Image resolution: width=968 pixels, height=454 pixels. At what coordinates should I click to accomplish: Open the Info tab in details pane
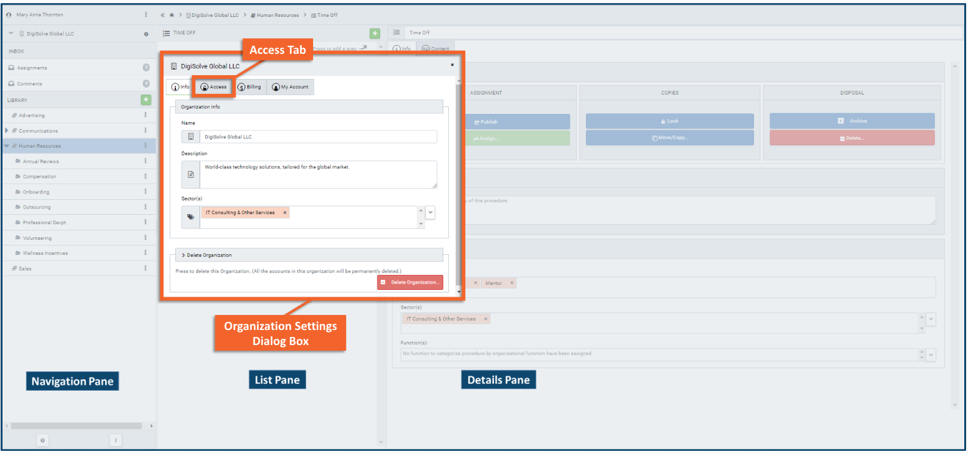click(x=402, y=49)
